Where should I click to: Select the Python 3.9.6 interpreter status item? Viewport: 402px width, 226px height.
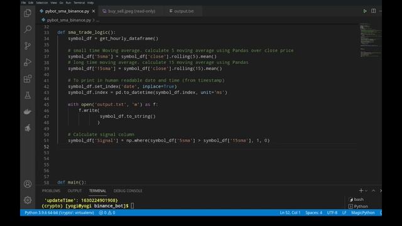click(59, 213)
